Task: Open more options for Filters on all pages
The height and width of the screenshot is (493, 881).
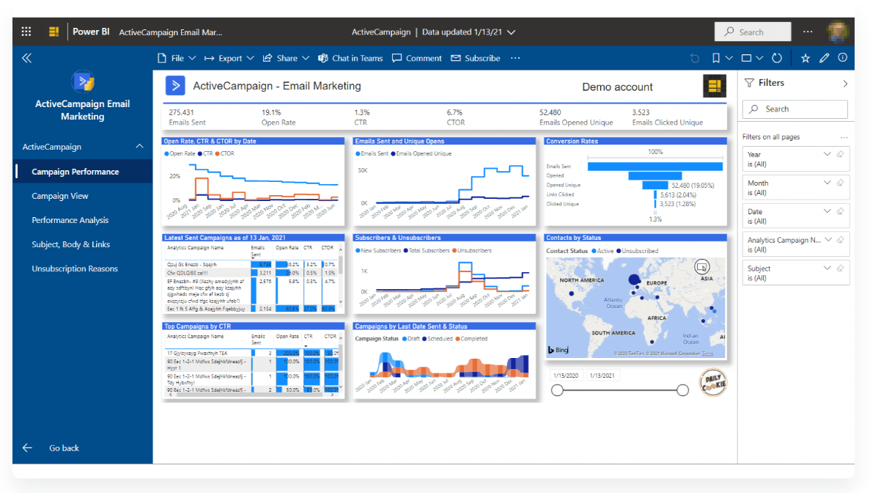Action: [x=844, y=137]
